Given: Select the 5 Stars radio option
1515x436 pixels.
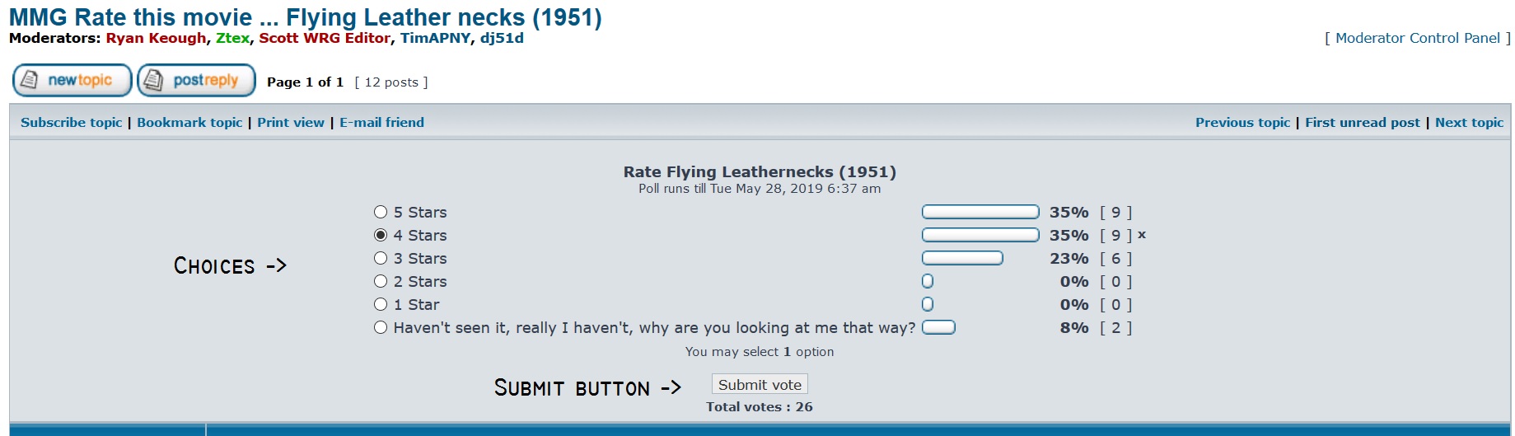Looking at the screenshot, I should [381, 213].
